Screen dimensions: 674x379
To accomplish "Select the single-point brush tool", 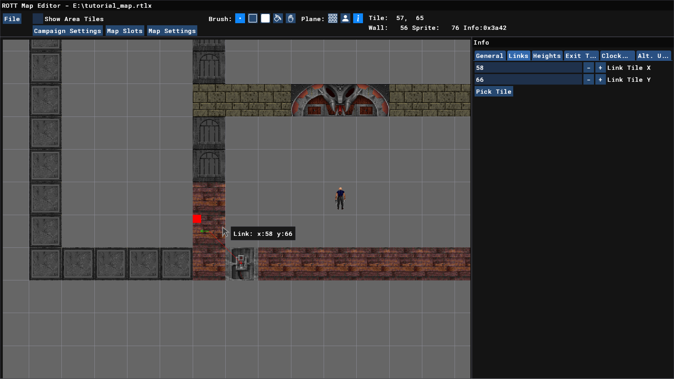I will (240, 19).
